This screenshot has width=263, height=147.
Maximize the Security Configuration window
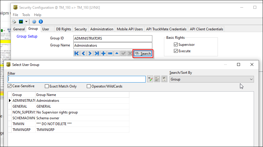pyautogui.click(x=255, y=7)
